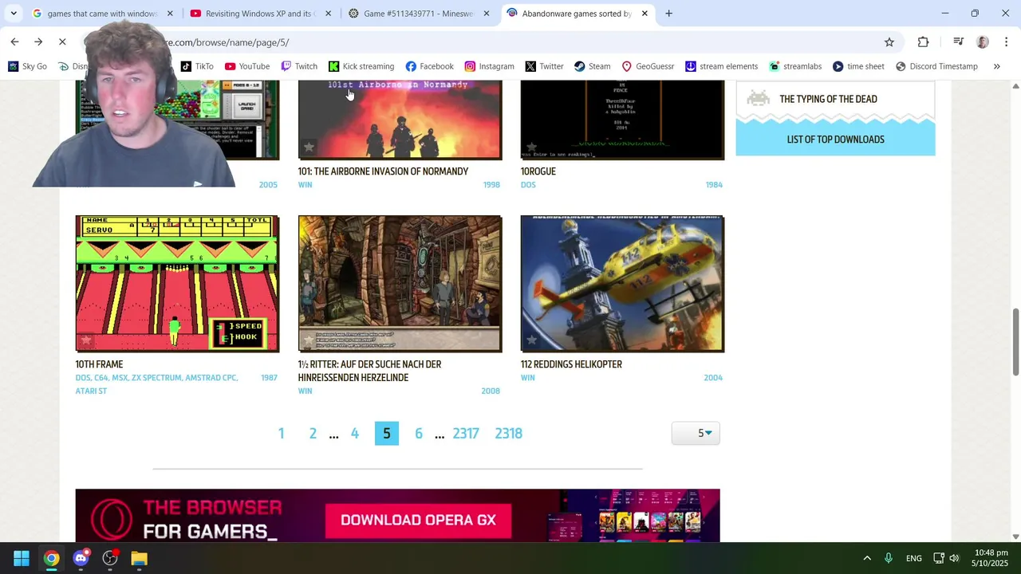Switch to Minesweeper Game #5113439771 tab
This screenshot has width=1021, height=574.
tap(419, 14)
